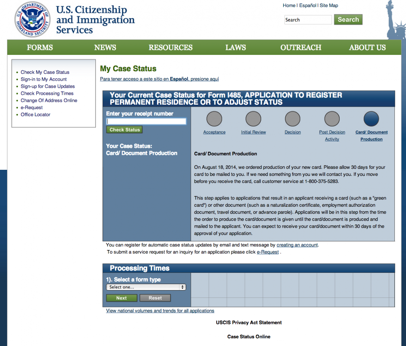Click the Post Decision Activity link

coord(332,136)
